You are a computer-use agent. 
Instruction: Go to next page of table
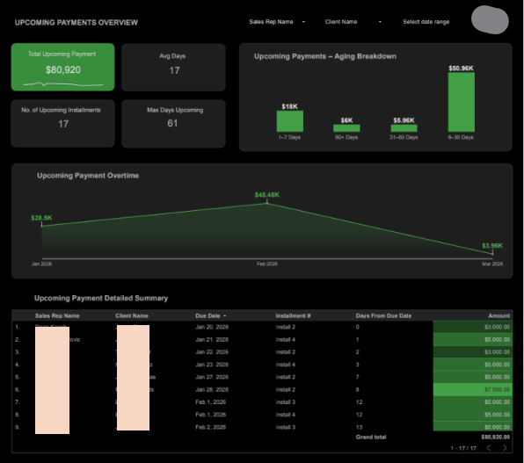pyautogui.click(x=505, y=448)
